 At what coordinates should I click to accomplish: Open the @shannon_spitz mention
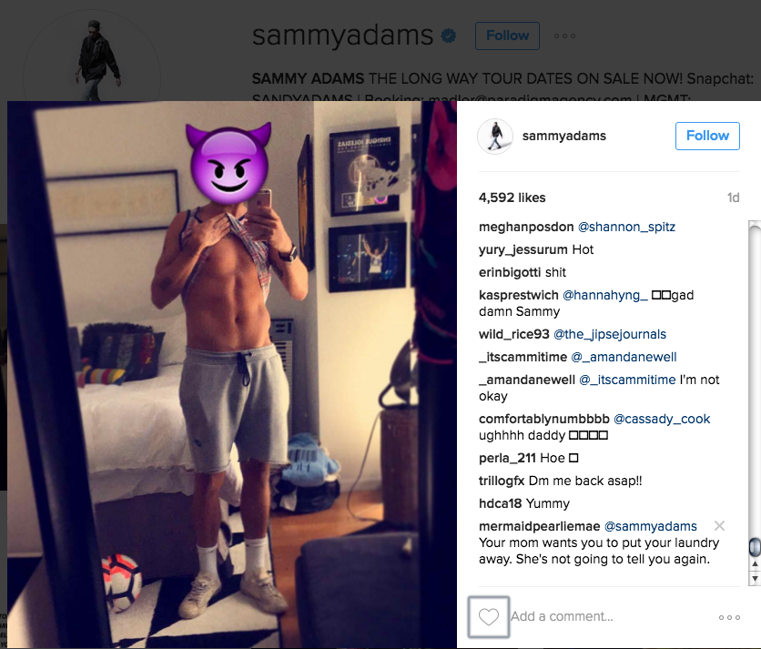(x=626, y=227)
